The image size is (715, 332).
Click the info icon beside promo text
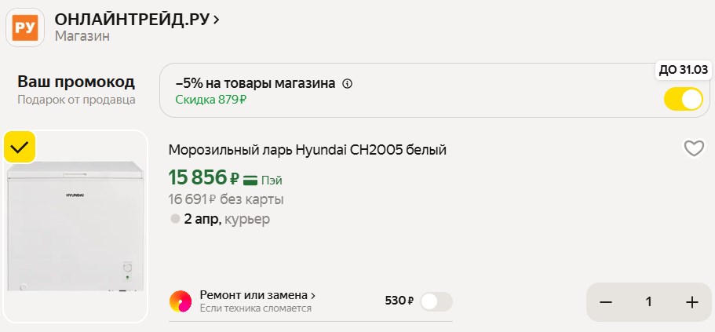click(348, 84)
